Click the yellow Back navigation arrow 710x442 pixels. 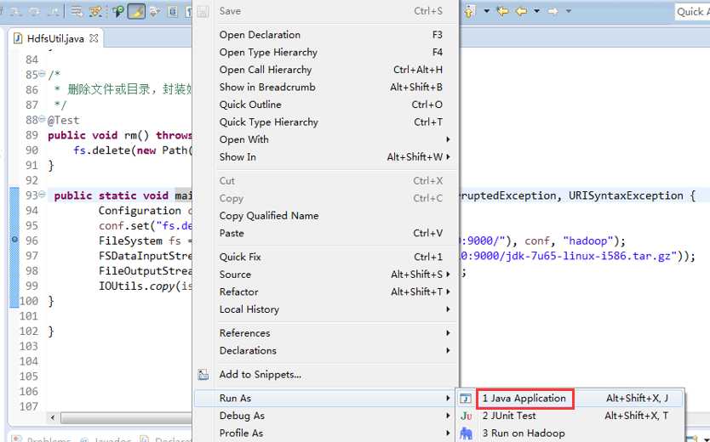[x=521, y=11]
